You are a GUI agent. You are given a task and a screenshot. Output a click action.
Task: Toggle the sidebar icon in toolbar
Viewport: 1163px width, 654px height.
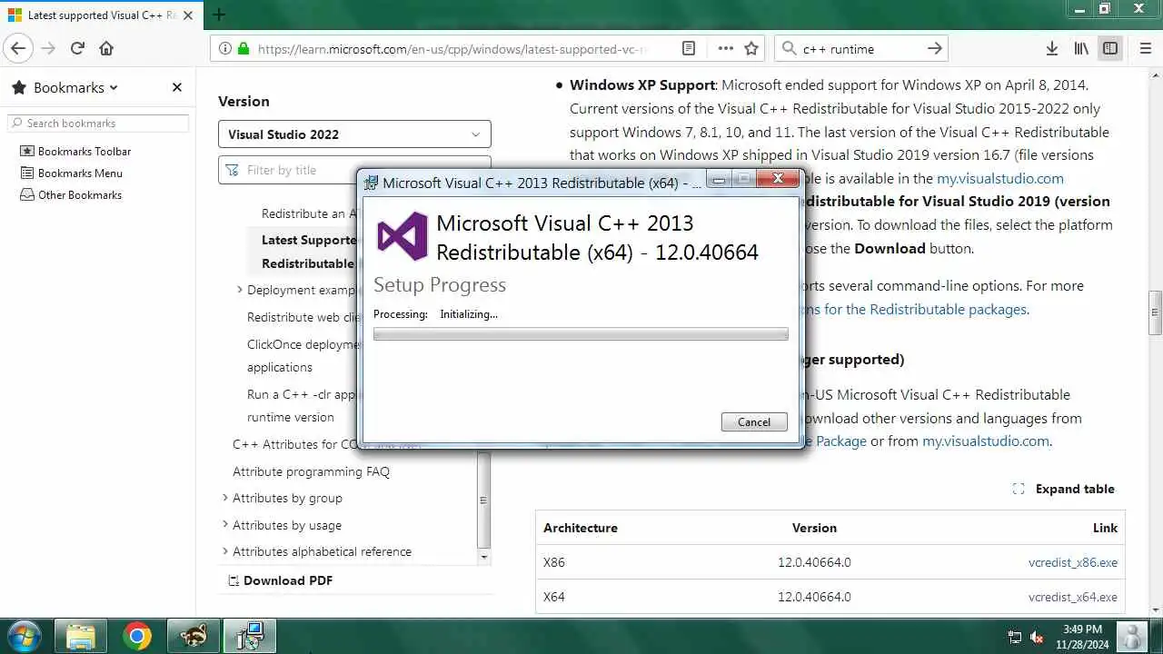(x=1110, y=48)
